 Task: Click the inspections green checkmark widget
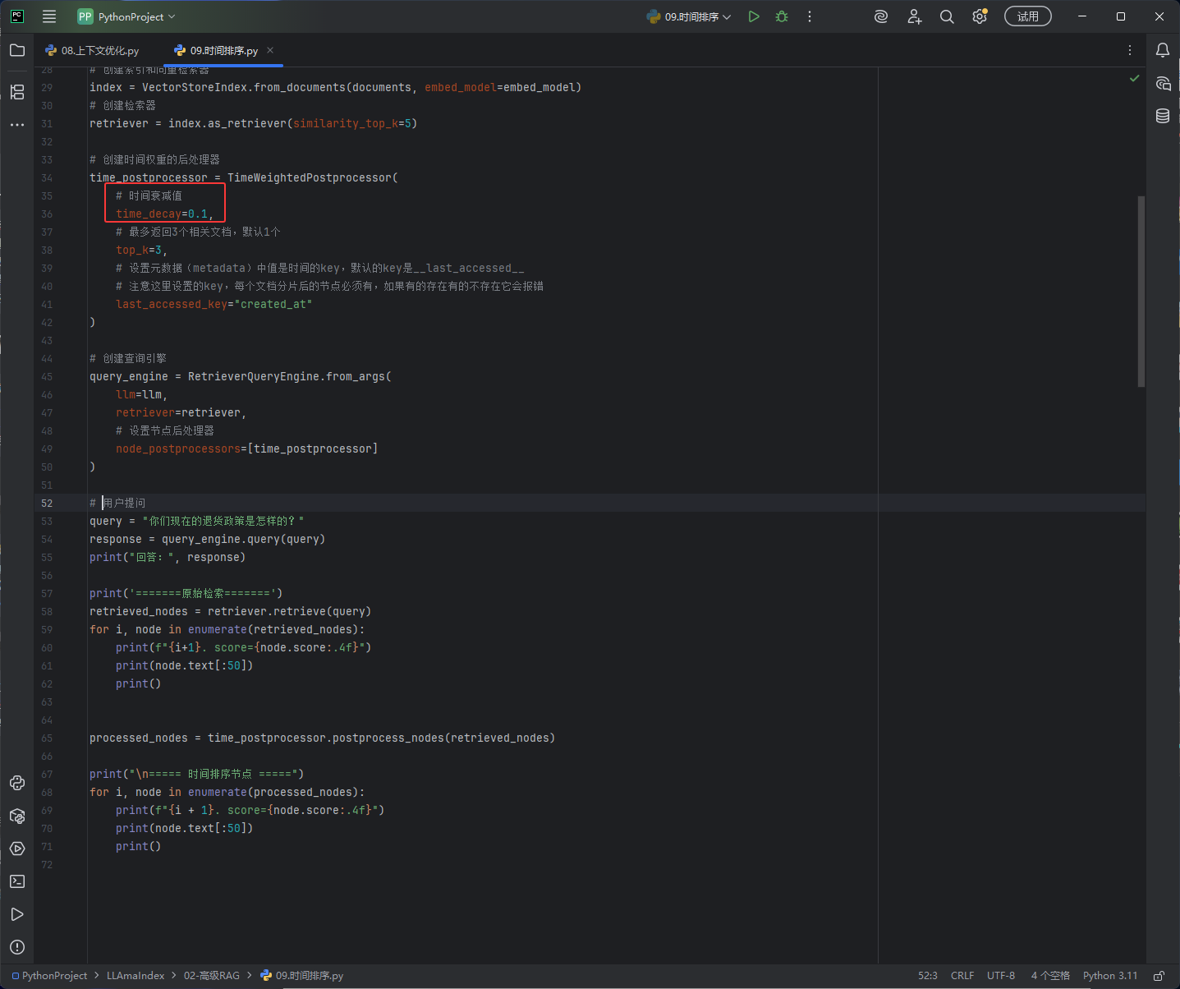tap(1135, 78)
